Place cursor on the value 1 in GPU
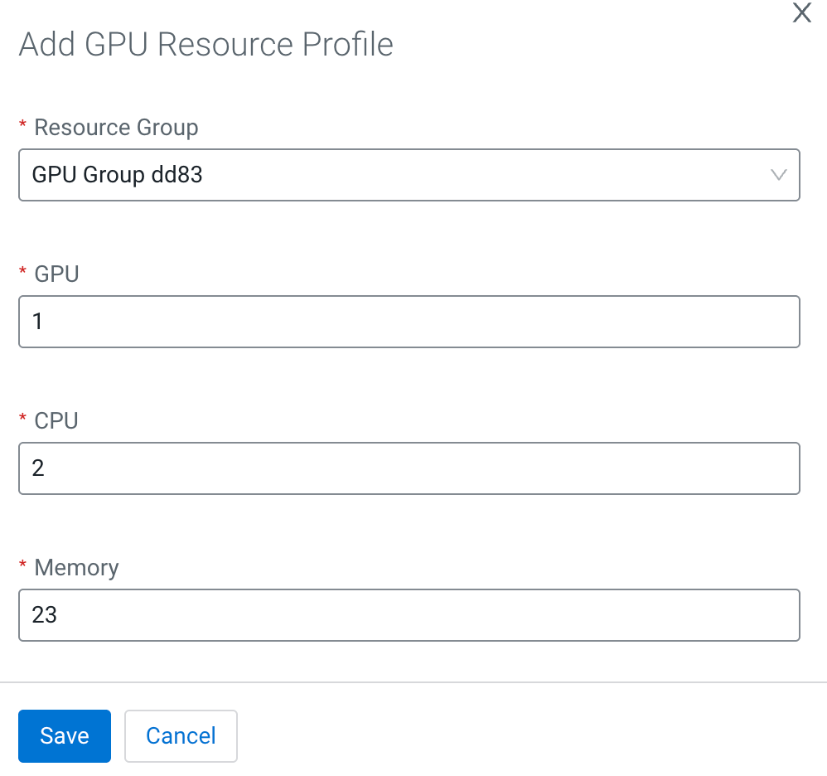 [37, 322]
